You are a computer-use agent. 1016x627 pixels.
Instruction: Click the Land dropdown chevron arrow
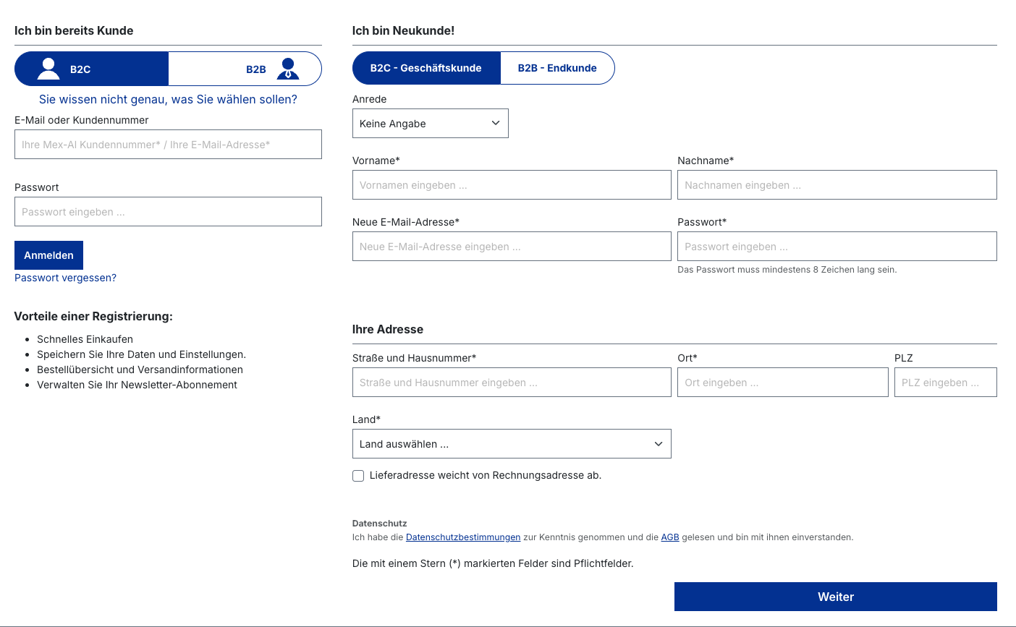659,444
